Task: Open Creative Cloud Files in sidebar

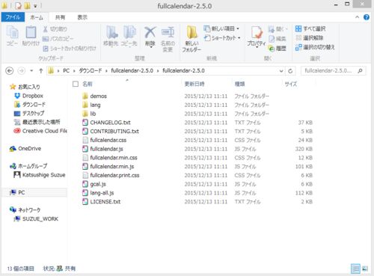Action: 40,131
